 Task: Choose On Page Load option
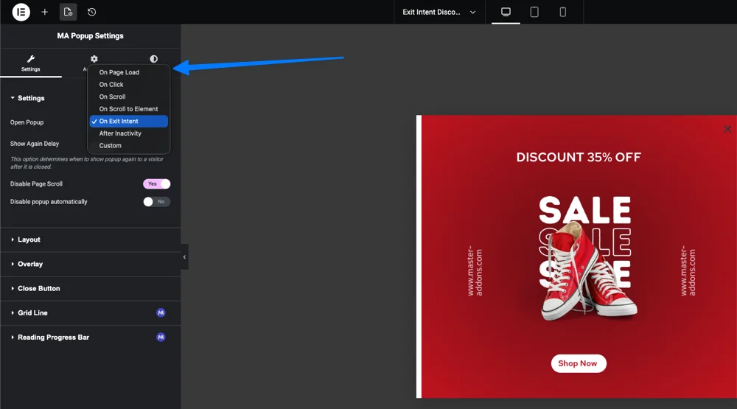click(129, 72)
